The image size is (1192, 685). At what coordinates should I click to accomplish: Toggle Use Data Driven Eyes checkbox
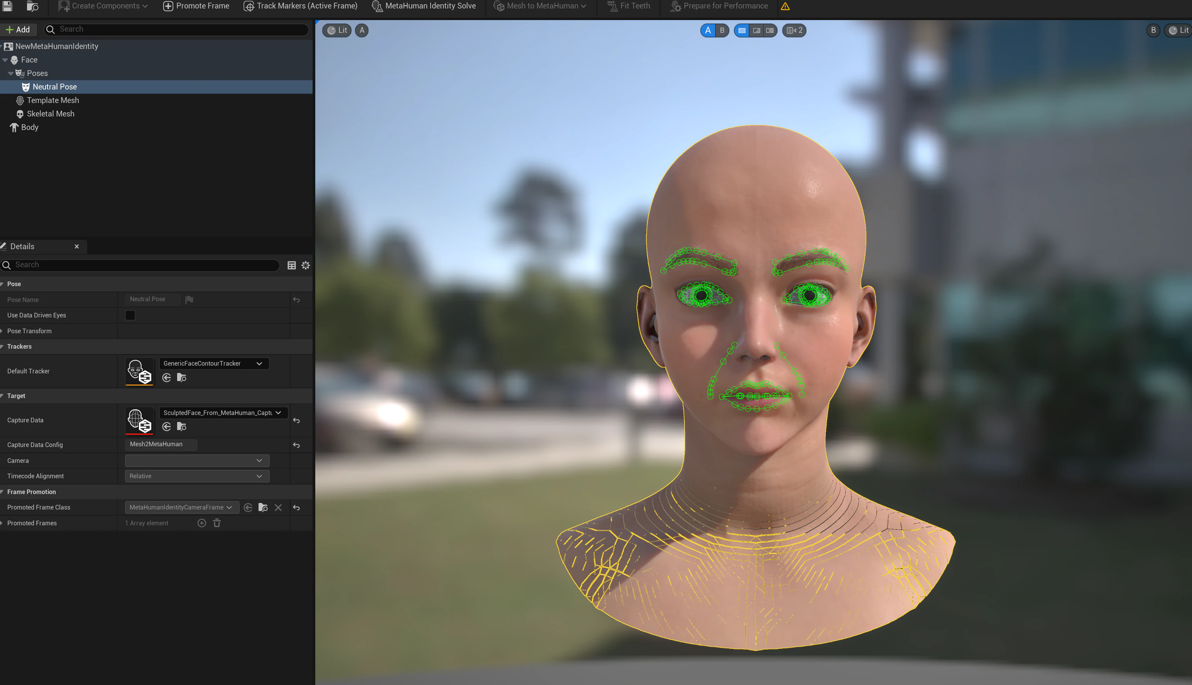(x=130, y=315)
